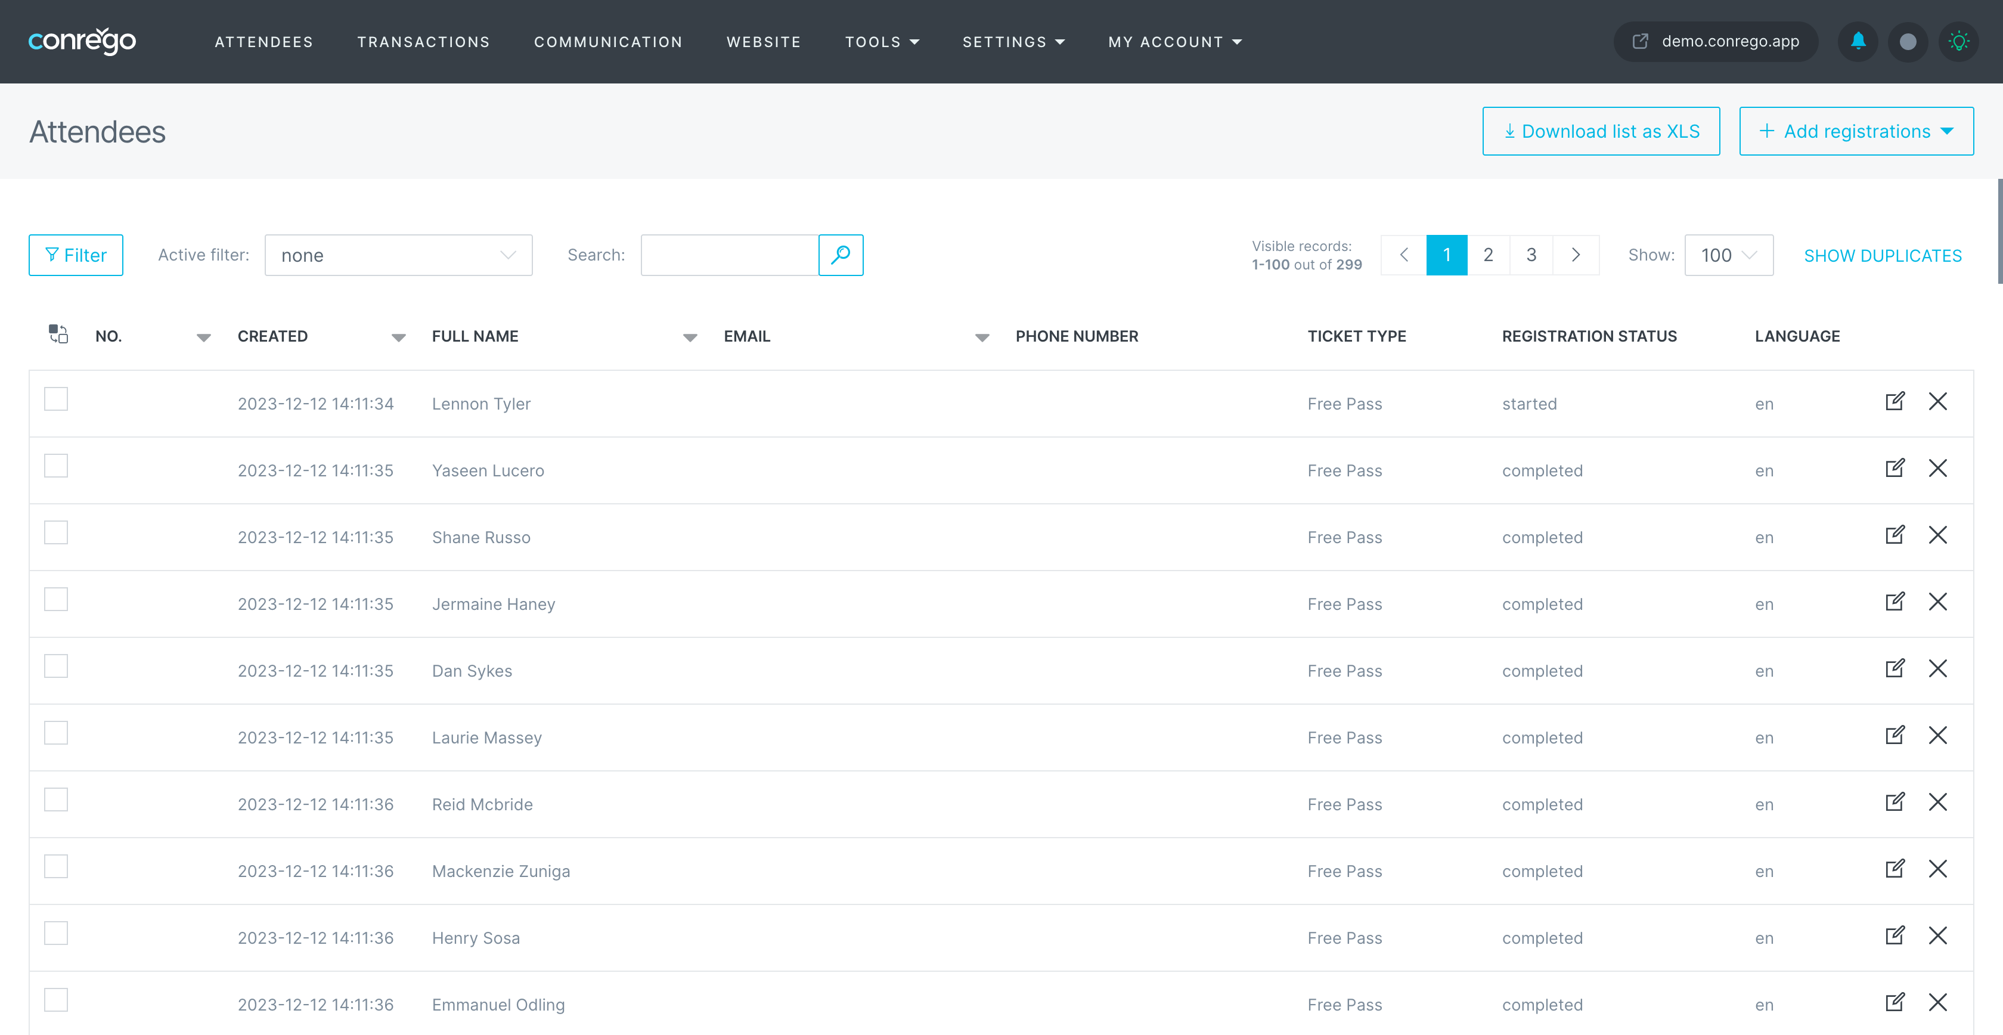Image resolution: width=2003 pixels, height=1035 pixels.
Task: Remove Henry Sosa with the X icon
Action: [1937, 936]
